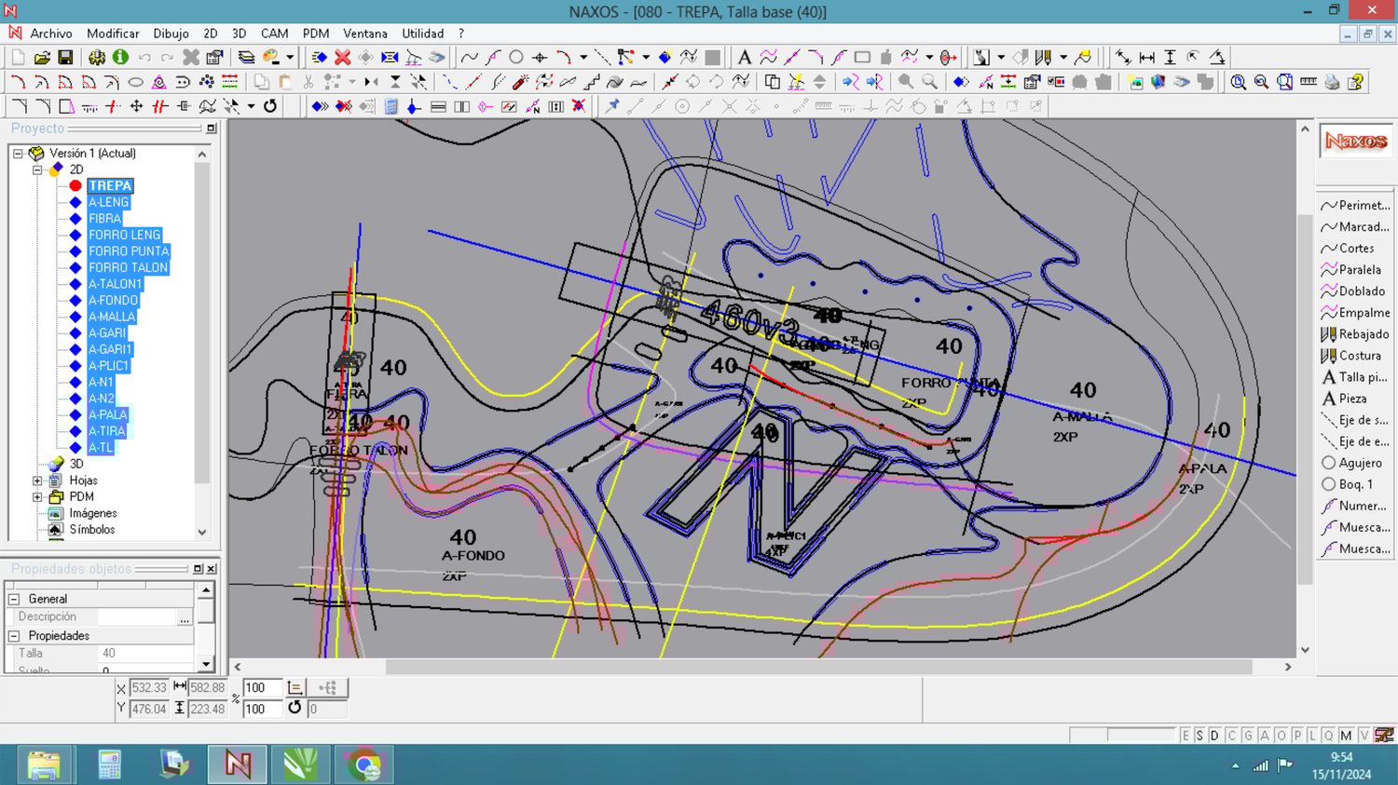Click the Open file folder icon
The width and height of the screenshot is (1398, 785).
42,58
